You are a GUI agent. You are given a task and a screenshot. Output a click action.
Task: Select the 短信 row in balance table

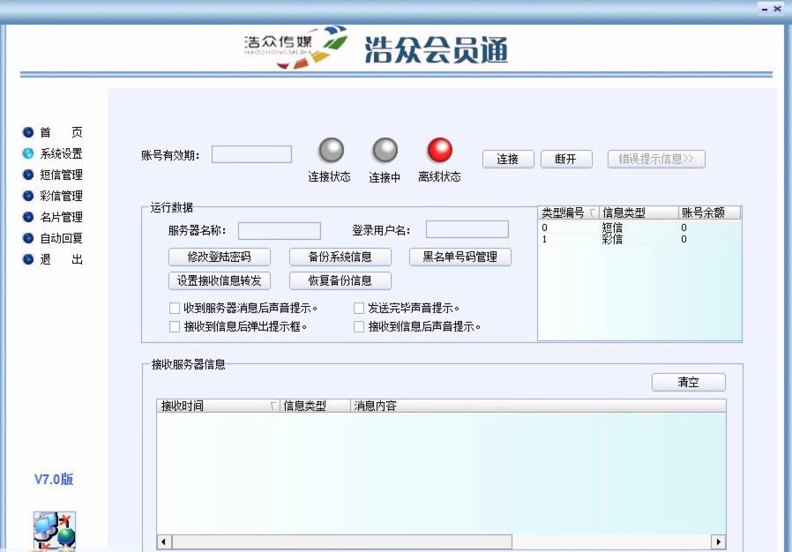[639, 228]
